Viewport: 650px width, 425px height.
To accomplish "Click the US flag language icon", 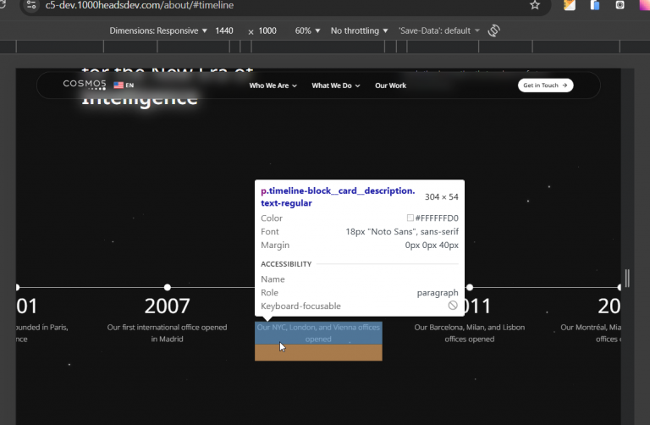I will click(x=118, y=85).
